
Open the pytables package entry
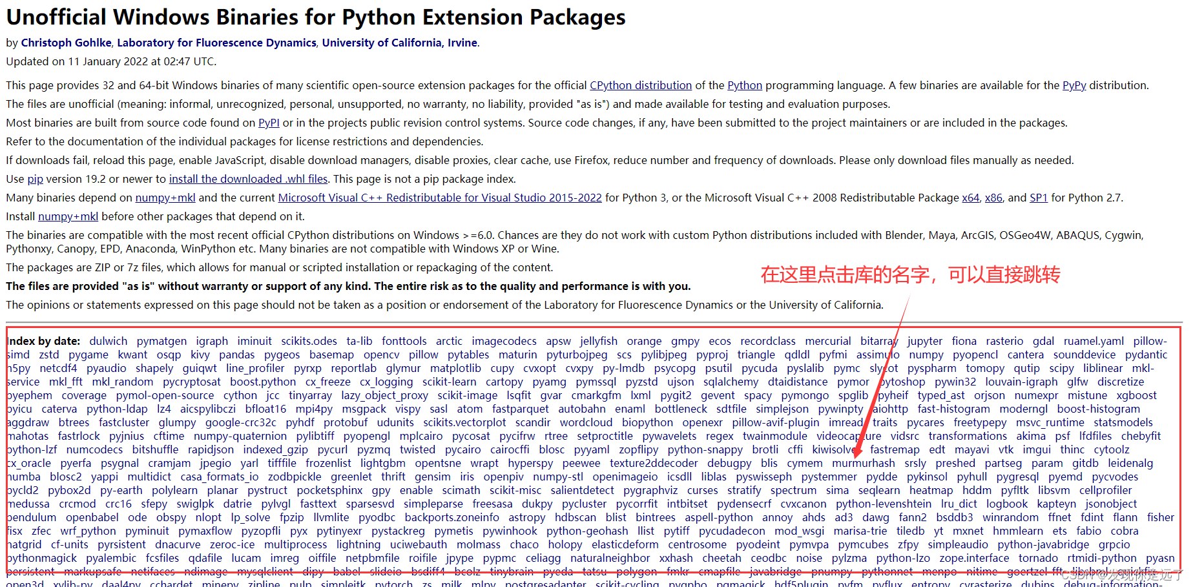(x=468, y=355)
